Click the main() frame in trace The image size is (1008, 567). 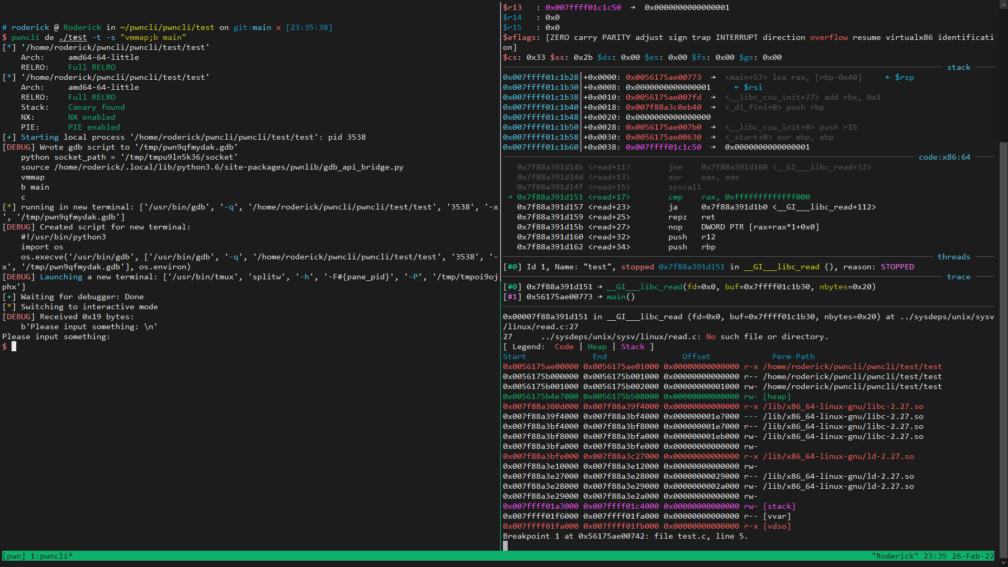[x=621, y=297]
